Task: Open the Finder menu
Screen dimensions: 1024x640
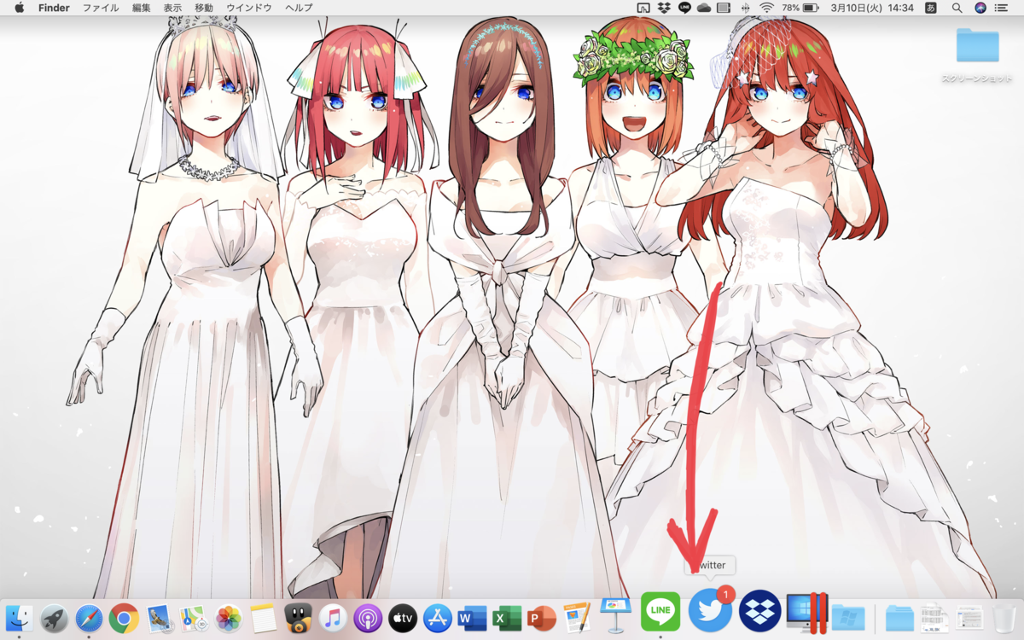Action: [54, 8]
